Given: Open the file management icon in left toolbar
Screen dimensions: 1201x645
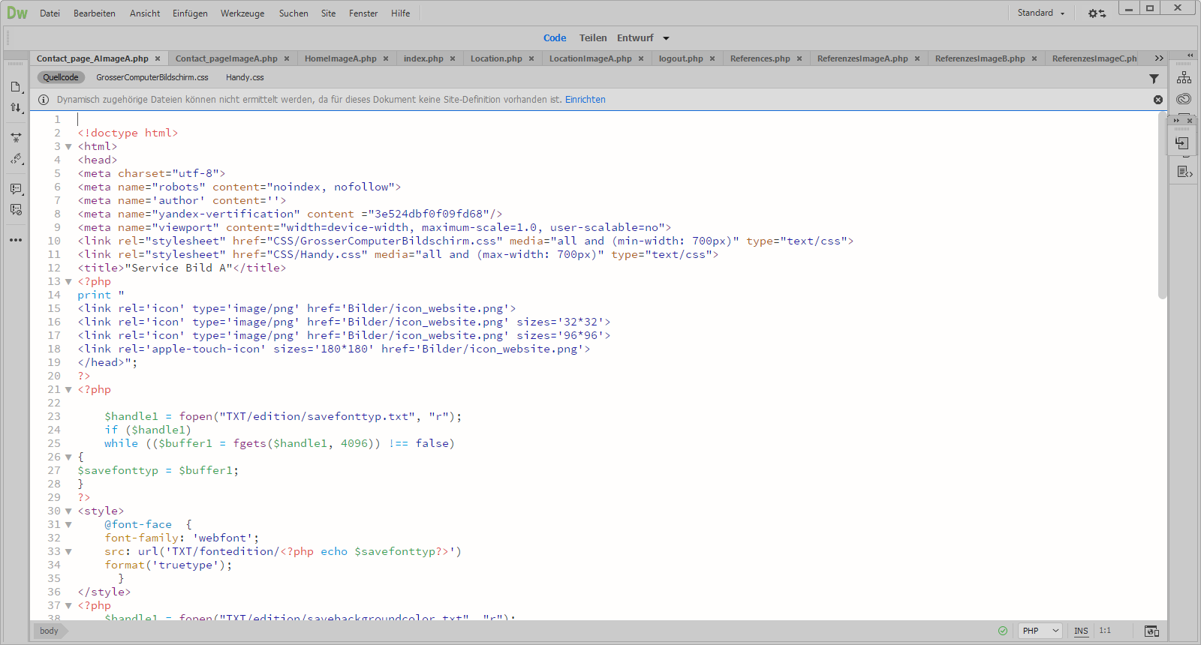Looking at the screenshot, I should click(x=16, y=87).
